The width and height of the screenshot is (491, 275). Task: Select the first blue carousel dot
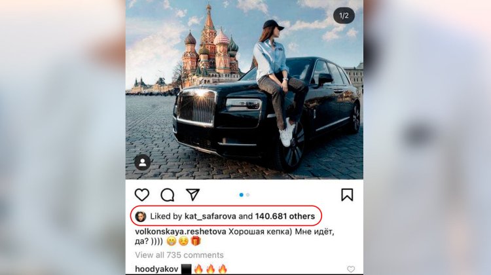(x=242, y=194)
